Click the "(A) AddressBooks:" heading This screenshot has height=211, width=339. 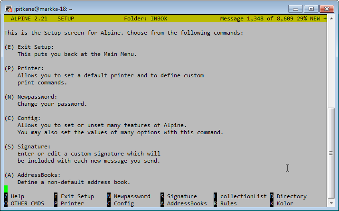click(32, 175)
